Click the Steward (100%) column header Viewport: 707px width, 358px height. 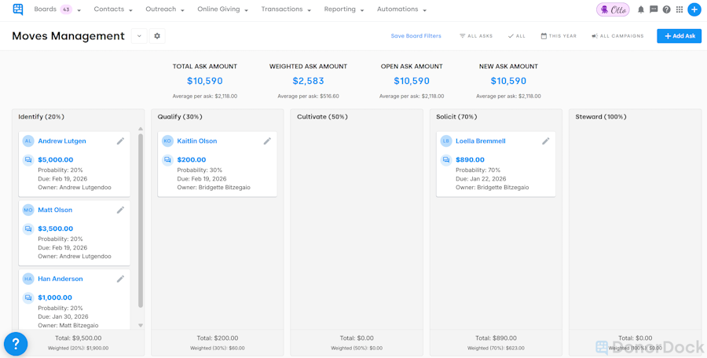(601, 117)
